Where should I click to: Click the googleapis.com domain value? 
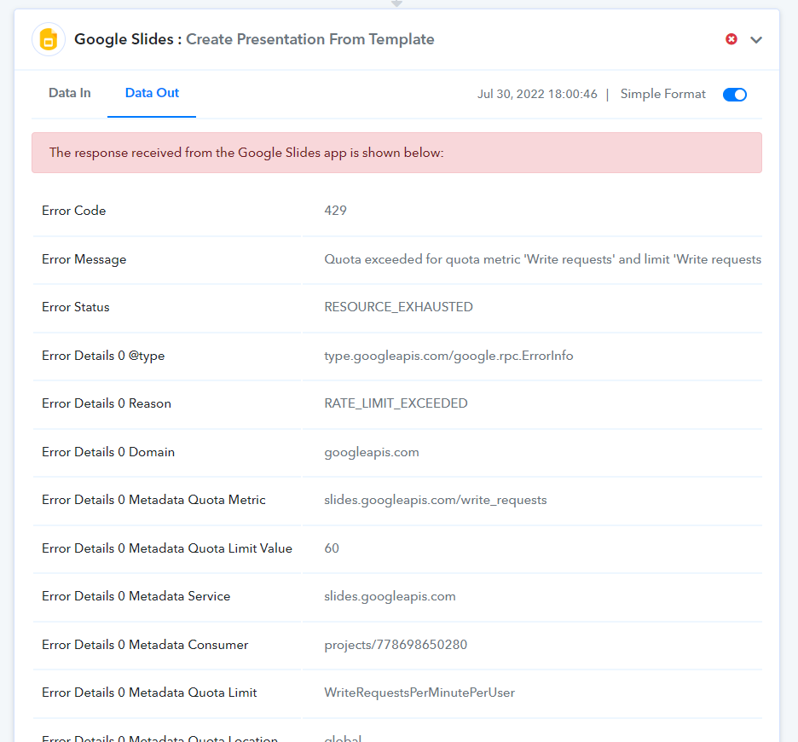point(372,452)
